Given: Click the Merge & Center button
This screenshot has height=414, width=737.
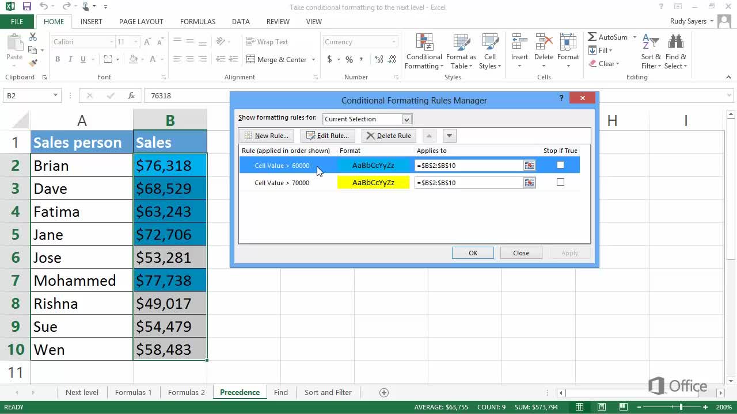Looking at the screenshot, I should pos(277,59).
